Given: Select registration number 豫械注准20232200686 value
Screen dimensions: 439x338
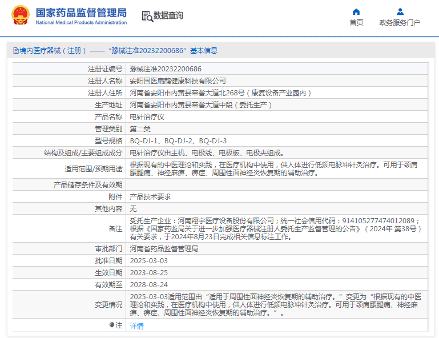Looking at the screenshot, I should 166,69.
